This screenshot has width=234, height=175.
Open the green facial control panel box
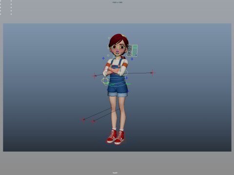tap(135, 51)
